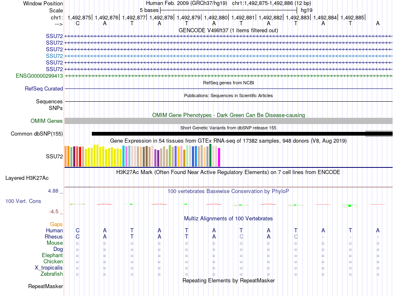Click the OMIM Genes track label
Image resolution: width=393 pixels, height=296 pixels.
pos(46,121)
